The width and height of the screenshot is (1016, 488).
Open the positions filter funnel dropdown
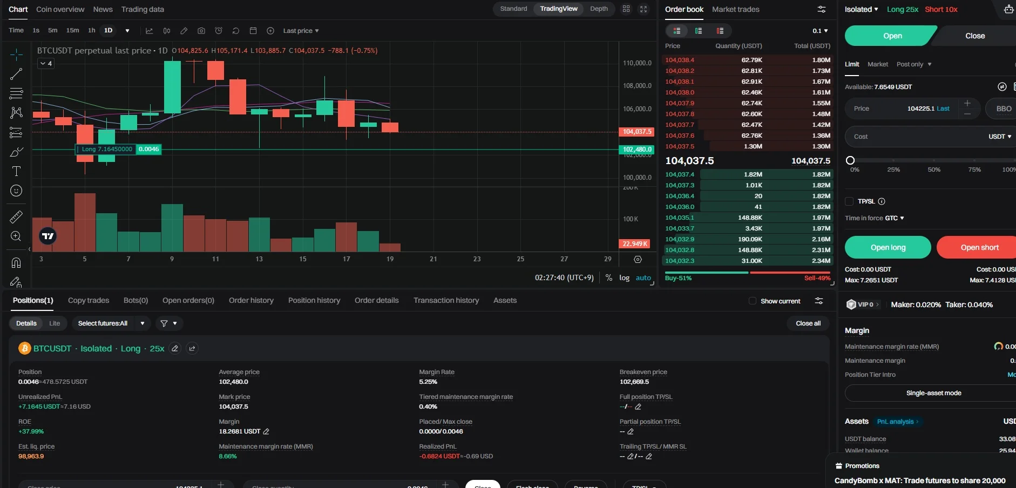click(x=169, y=323)
